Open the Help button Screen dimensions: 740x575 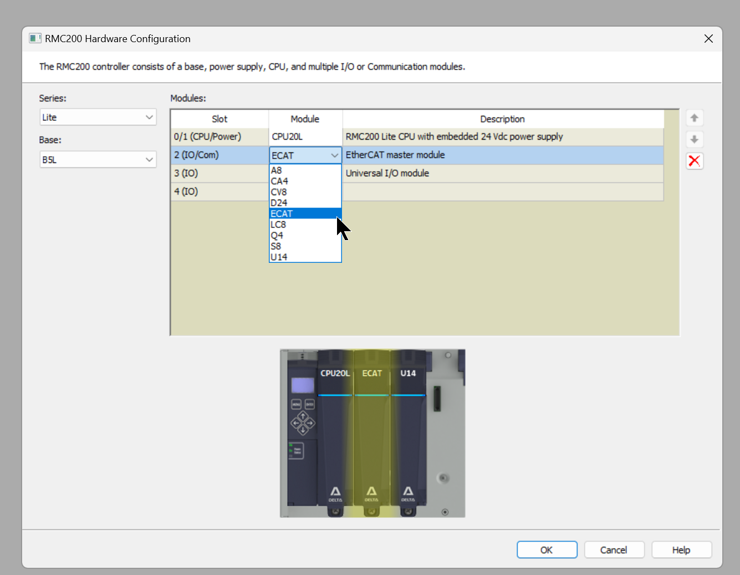[x=682, y=550]
